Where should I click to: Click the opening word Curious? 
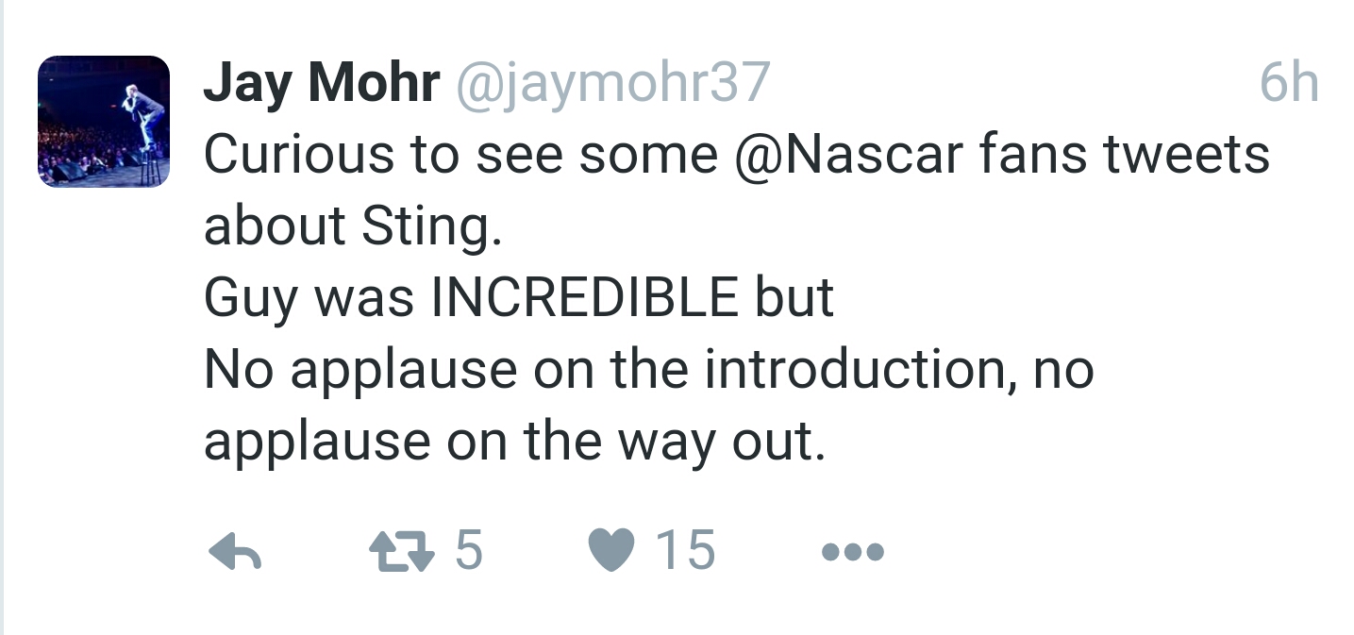tap(298, 154)
